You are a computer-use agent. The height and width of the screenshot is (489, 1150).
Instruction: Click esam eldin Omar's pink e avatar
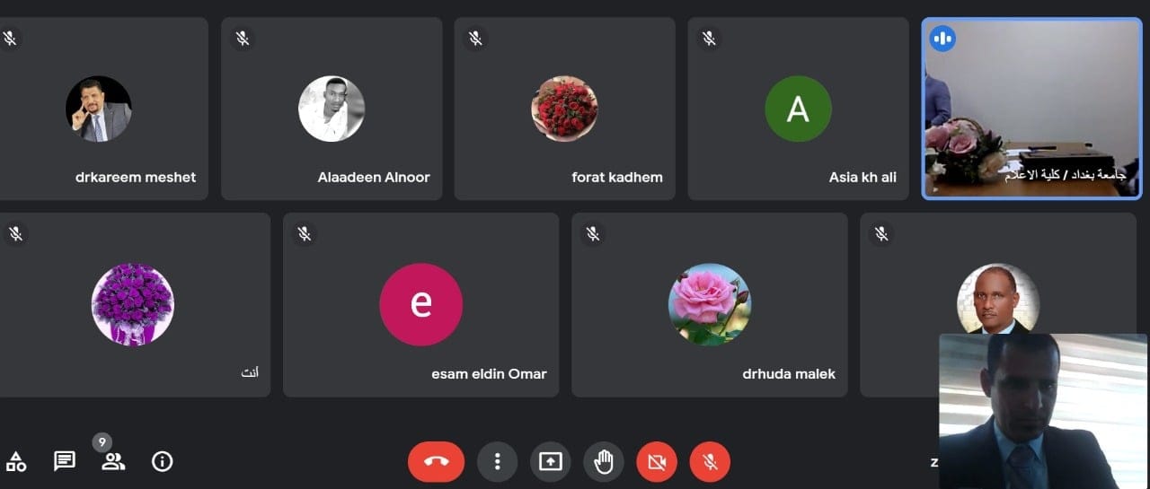pyautogui.click(x=421, y=304)
